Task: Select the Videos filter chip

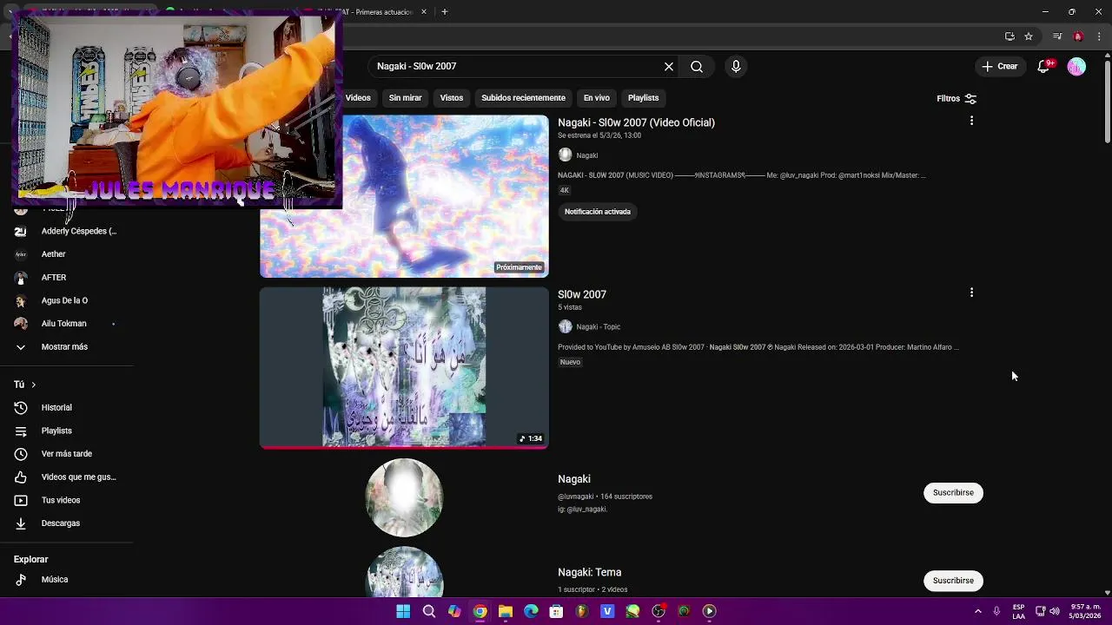Action: click(358, 98)
